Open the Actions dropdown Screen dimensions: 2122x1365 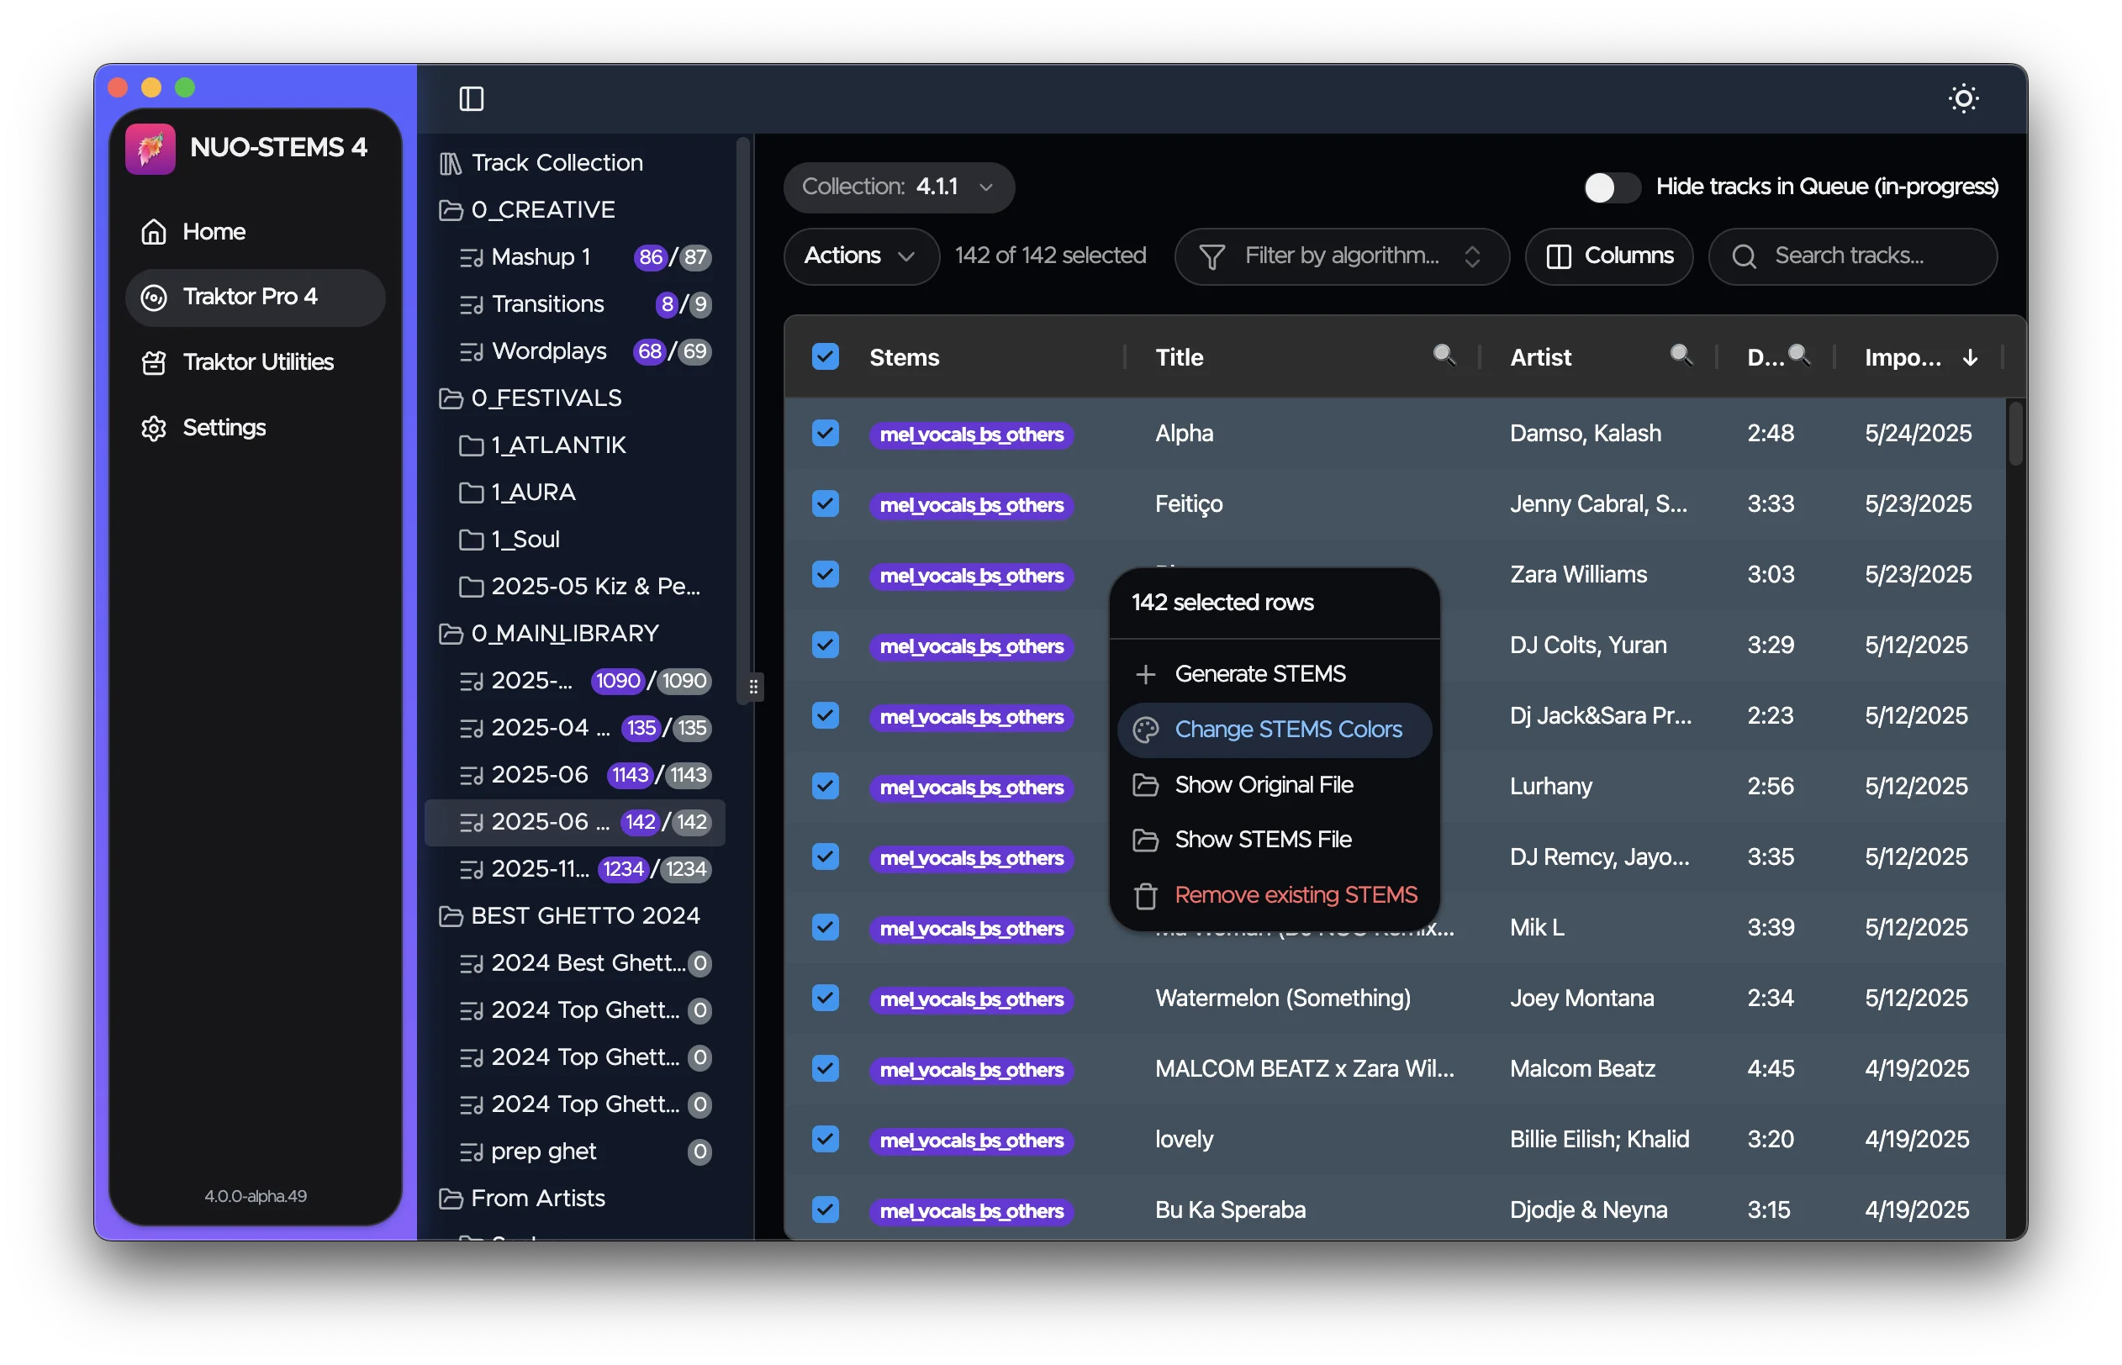(x=860, y=256)
